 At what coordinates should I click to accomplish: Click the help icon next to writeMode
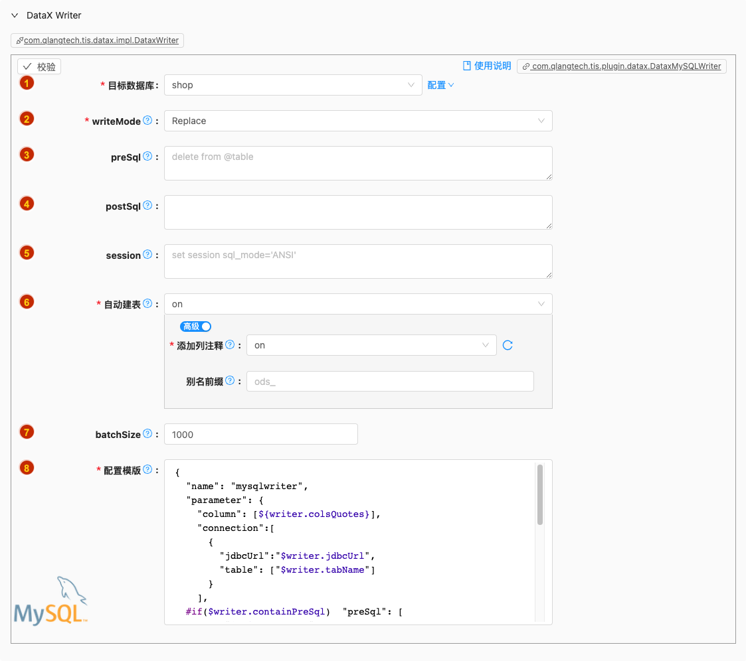[147, 121]
